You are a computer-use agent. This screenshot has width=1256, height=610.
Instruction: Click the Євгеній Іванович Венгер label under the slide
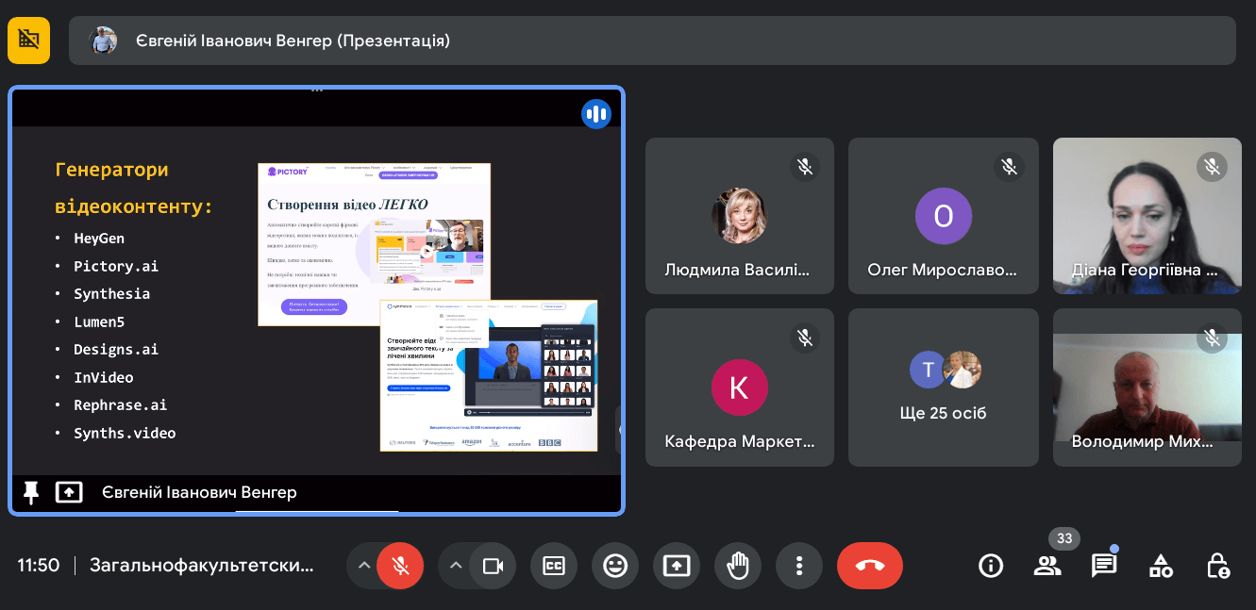pos(199,492)
